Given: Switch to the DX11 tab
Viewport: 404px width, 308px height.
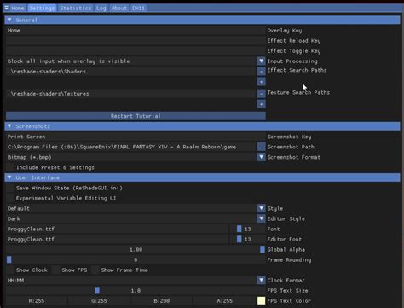Looking at the screenshot, I should 139,8.
